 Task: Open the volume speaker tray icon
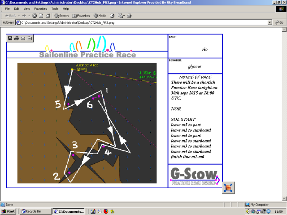click(248, 211)
